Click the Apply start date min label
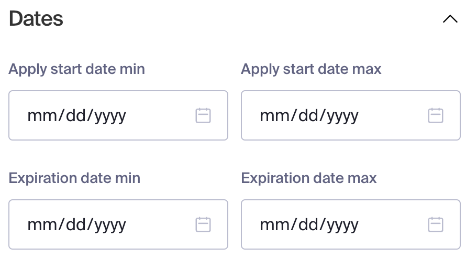The height and width of the screenshot is (258, 466). click(76, 69)
